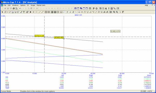Click the zoom-in magnifier icon
Screen dimensions: 156x93
click(x=114, y=12)
